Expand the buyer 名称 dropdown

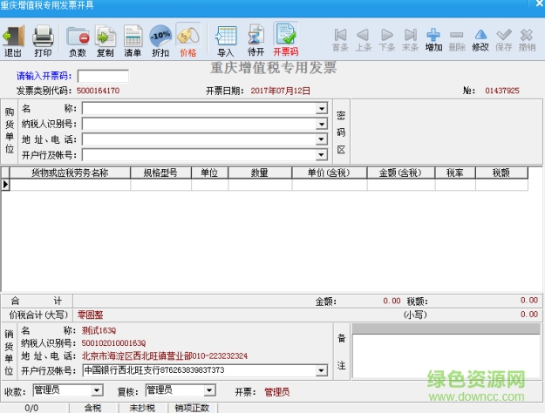point(322,109)
